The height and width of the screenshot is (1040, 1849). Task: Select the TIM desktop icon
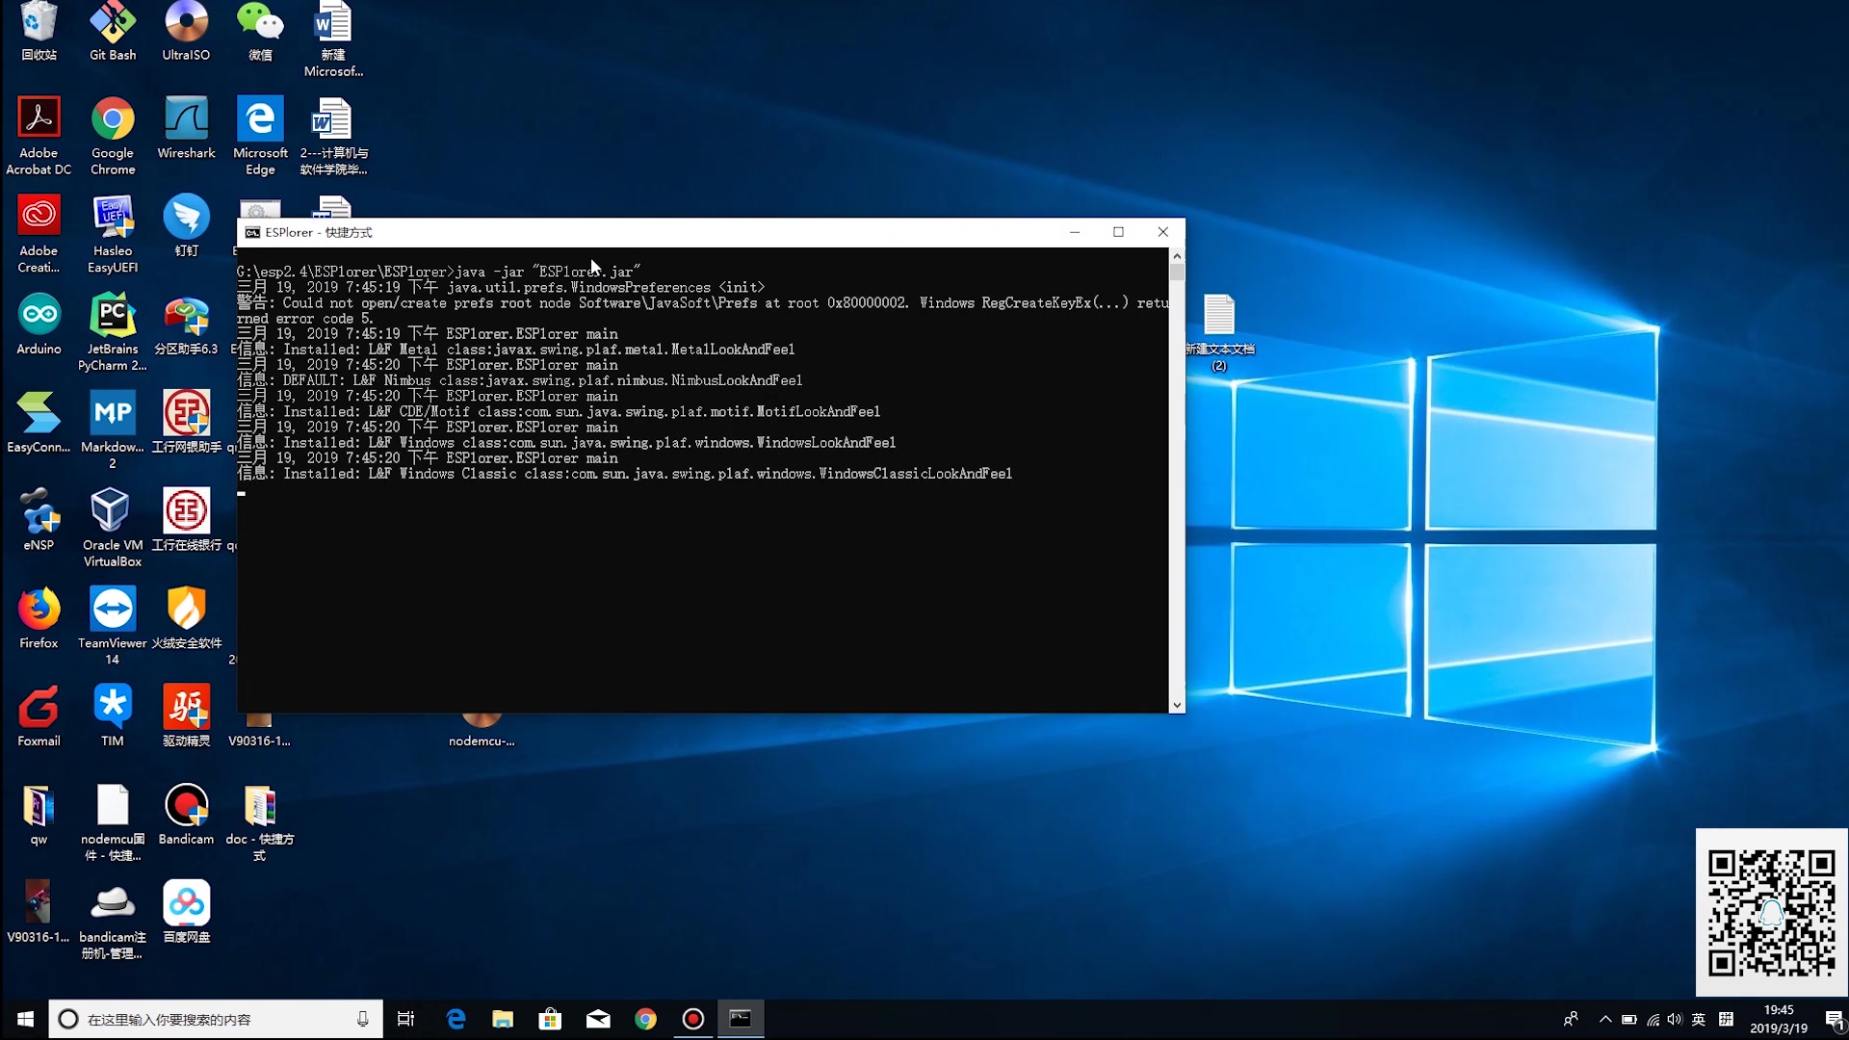coord(113,715)
